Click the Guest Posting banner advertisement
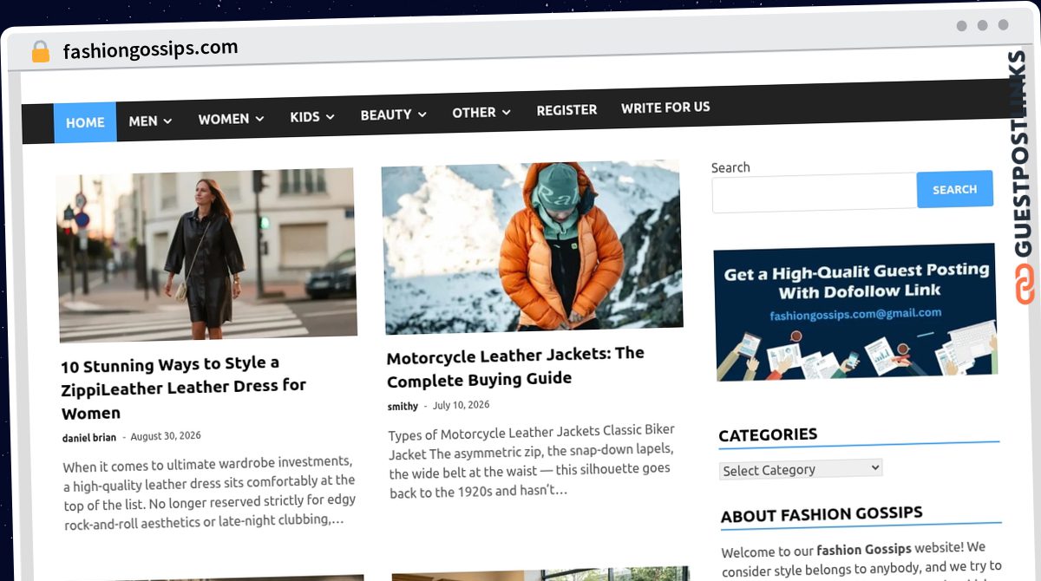Screen dimensions: 1041x581 855,312
